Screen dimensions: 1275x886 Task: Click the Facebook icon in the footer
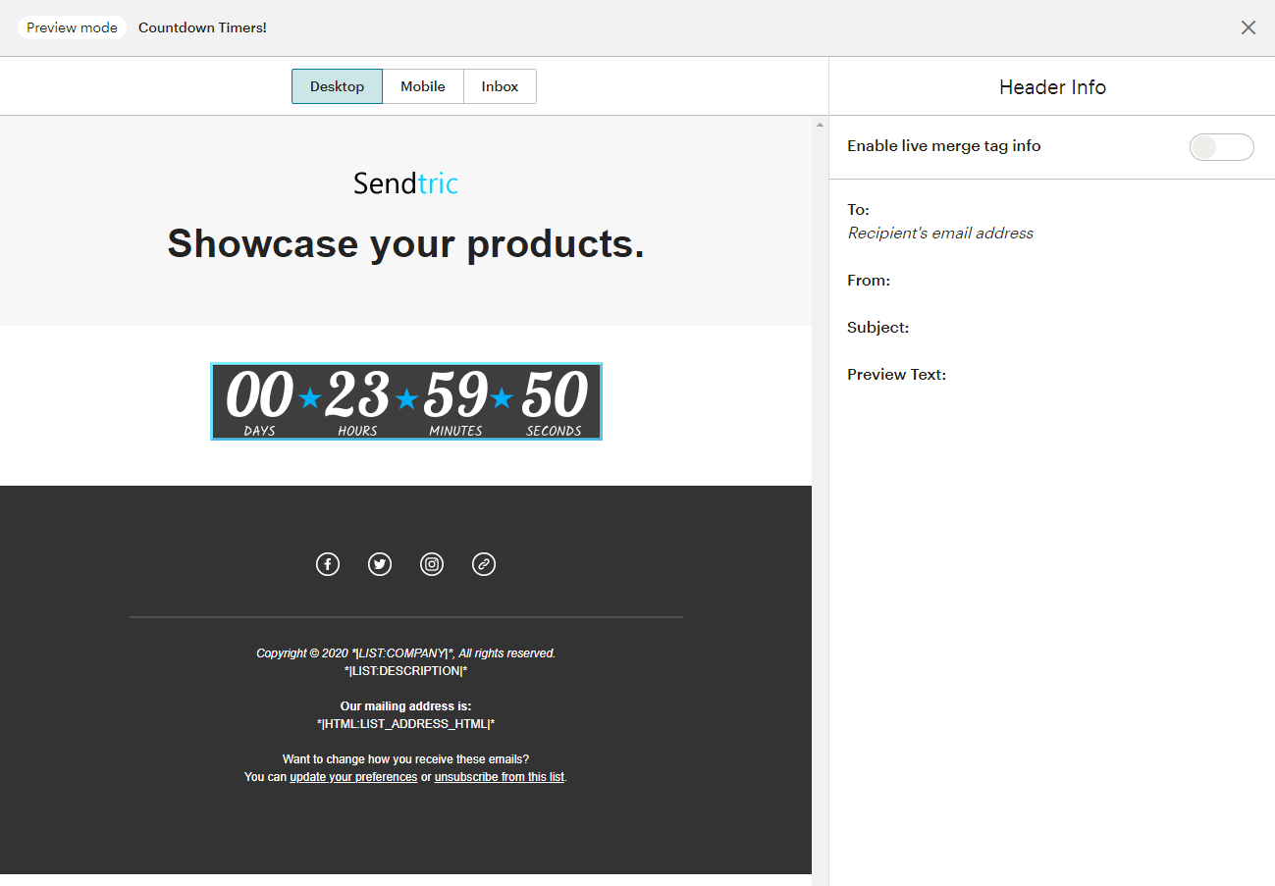tap(328, 564)
